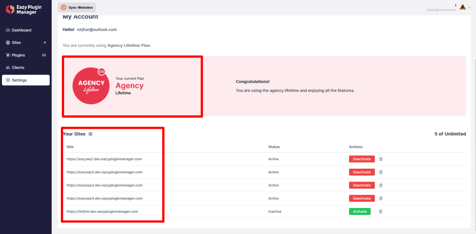
Task: Deactivate the eazywp1 site
Action: click(362, 159)
